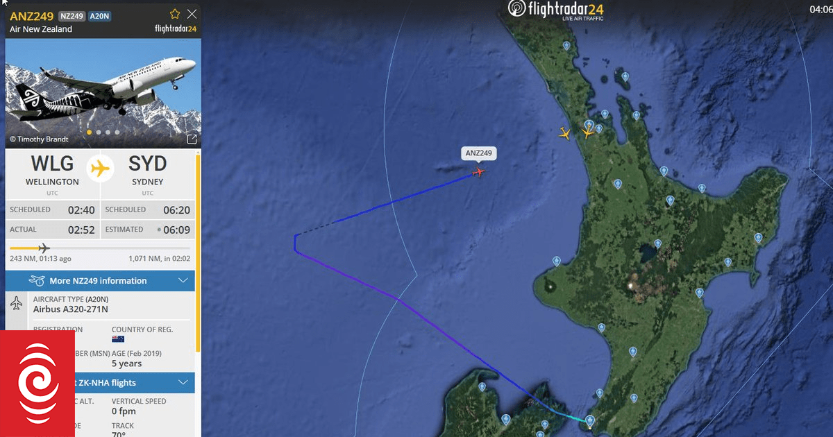The image size is (833, 437).
Task: Click the red ANZ249 aircraft on the map
Action: coord(478,171)
